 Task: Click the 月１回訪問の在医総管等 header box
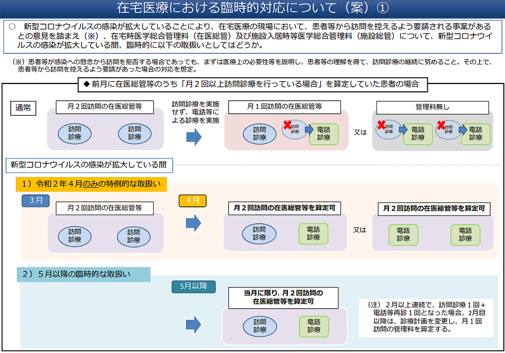point(285,107)
